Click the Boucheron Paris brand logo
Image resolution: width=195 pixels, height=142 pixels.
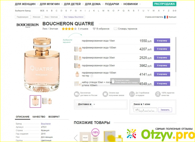[28, 25]
